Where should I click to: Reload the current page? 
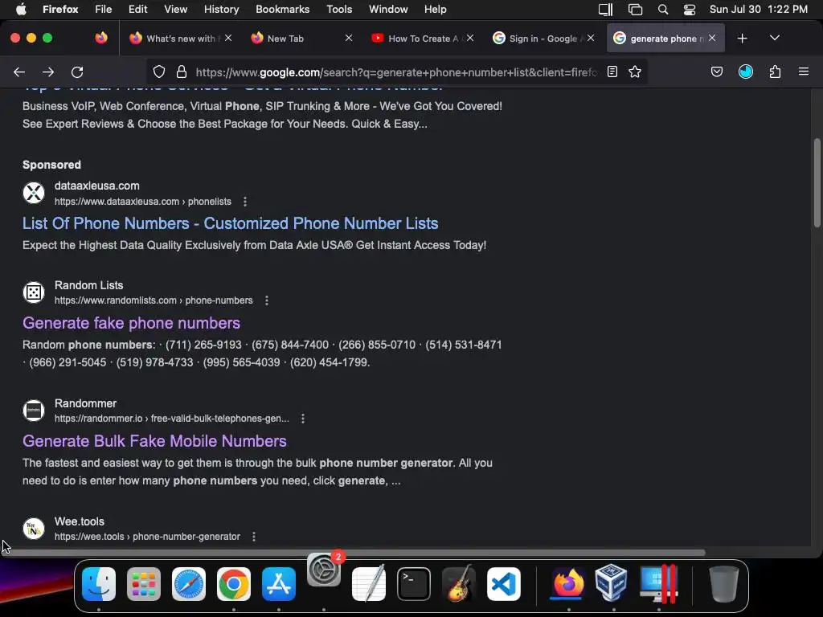[x=78, y=72]
